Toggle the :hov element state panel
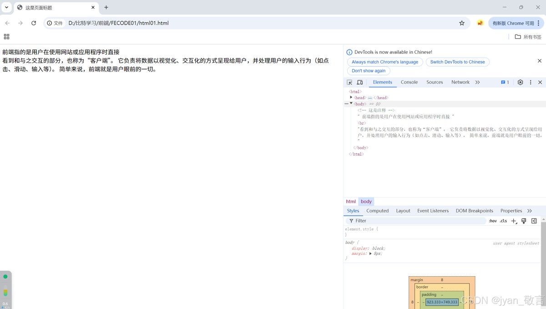This screenshot has height=309, width=546. point(493,221)
